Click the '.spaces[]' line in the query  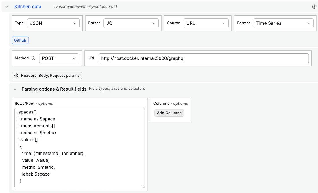point(27,112)
